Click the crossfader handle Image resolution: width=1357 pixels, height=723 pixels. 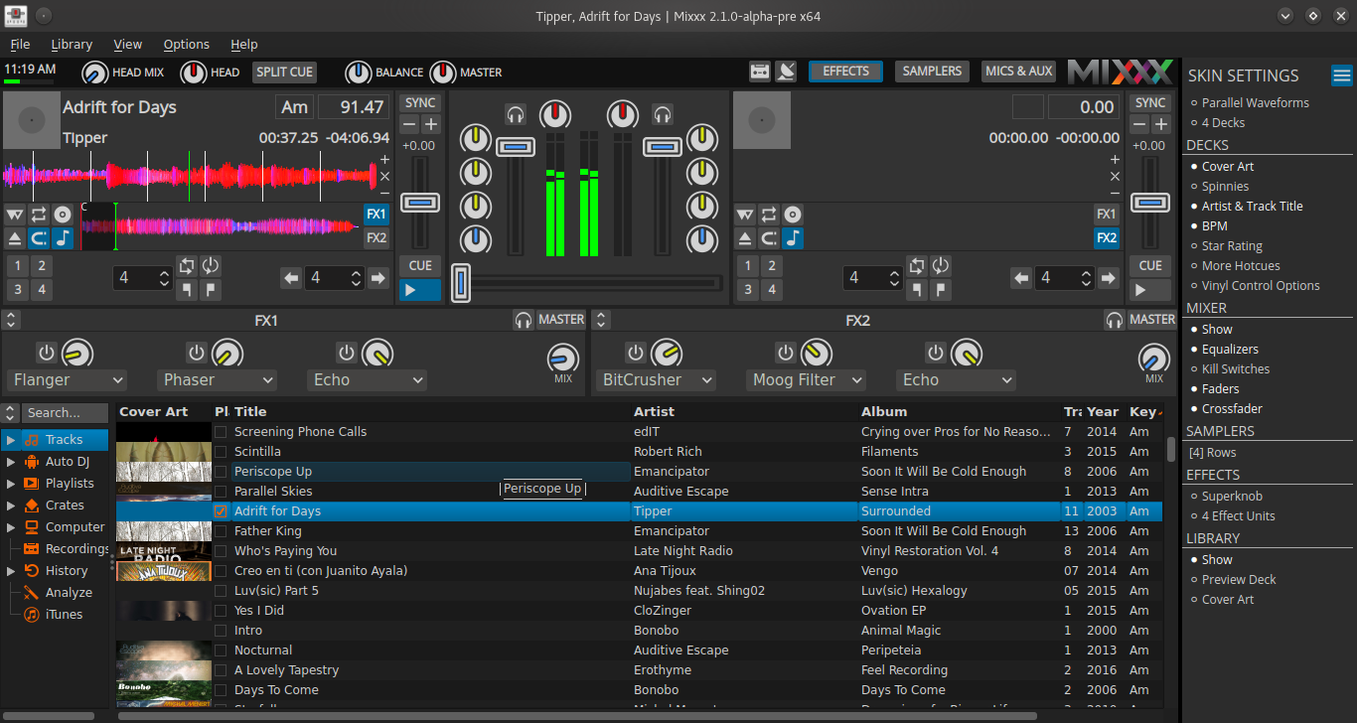point(460,283)
